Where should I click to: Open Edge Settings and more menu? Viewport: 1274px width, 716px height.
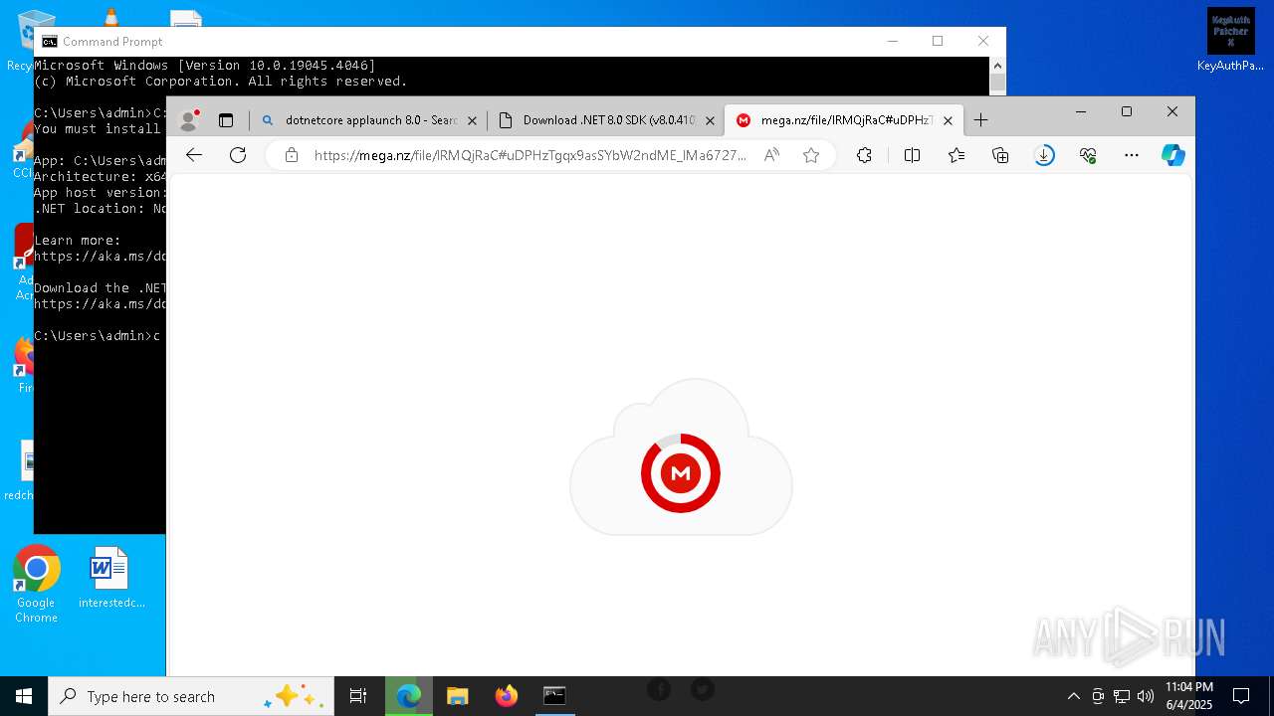coord(1132,155)
